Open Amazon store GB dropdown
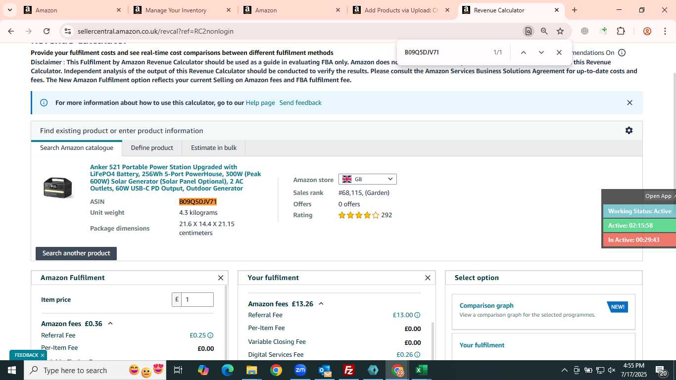This screenshot has height=380, width=676. point(367,179)
